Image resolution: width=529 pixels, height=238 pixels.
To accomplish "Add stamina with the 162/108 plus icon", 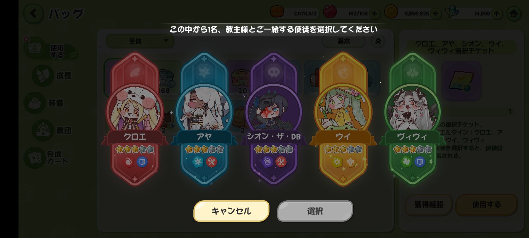I will click(374, 14).
